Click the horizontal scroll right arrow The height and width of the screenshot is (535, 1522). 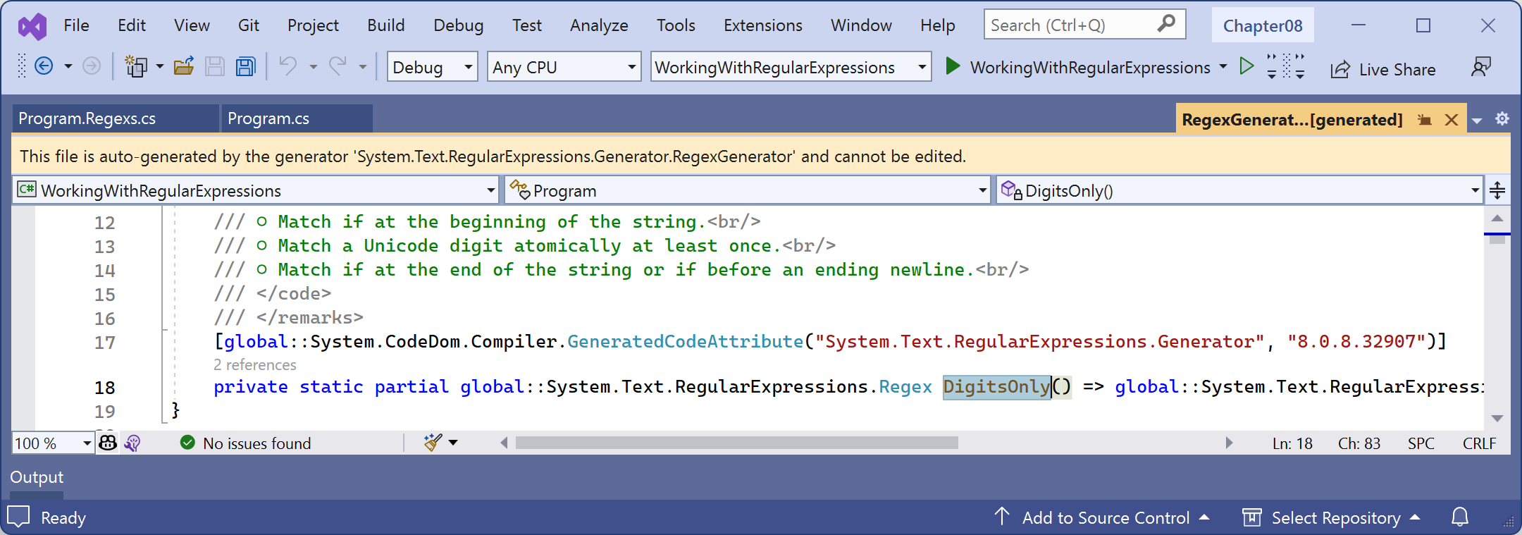click(1229, 443)
